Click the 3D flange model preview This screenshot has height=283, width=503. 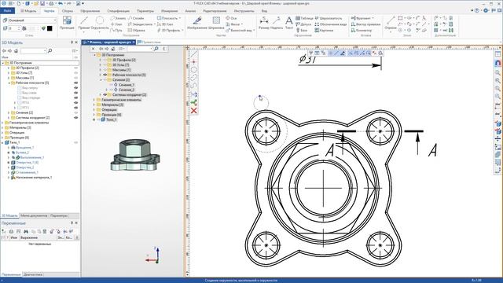(x=135, y=155)
